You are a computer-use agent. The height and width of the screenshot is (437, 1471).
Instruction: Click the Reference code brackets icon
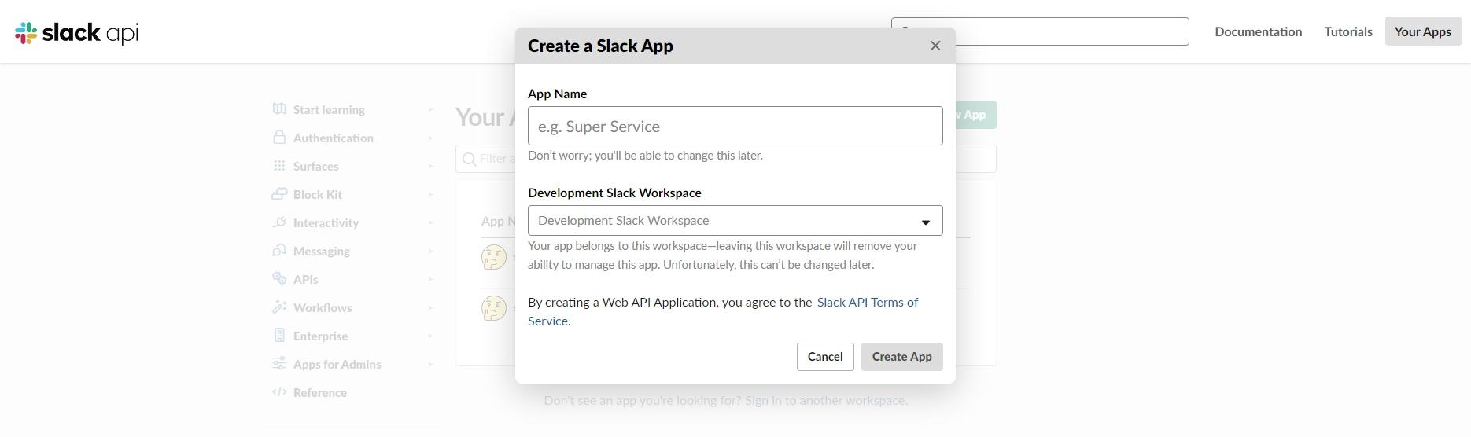[x=279, y=392]
